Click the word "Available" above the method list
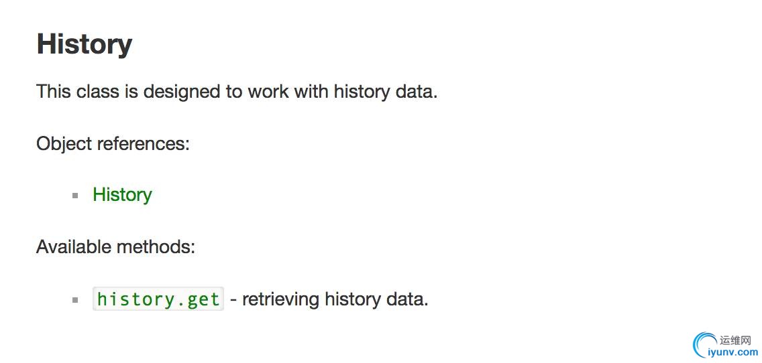 click(x=74, y=247)
